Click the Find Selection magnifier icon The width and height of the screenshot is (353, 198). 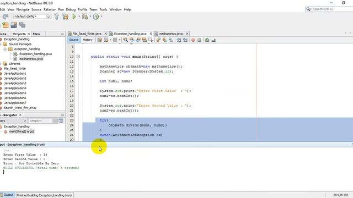(x=125, y=40)
